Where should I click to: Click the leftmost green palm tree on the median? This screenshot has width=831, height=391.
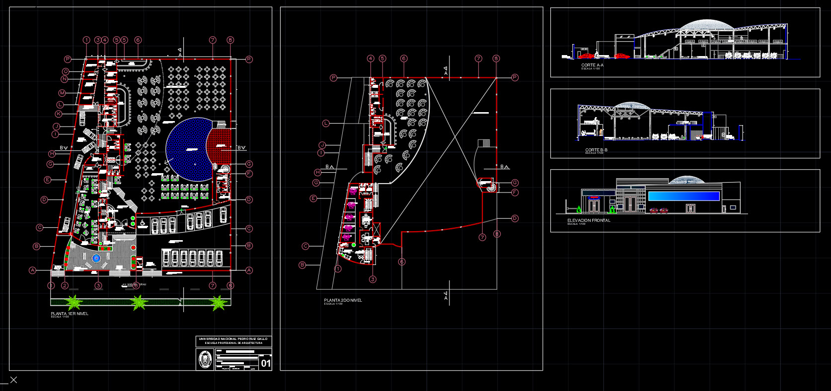tap(74, 302)
